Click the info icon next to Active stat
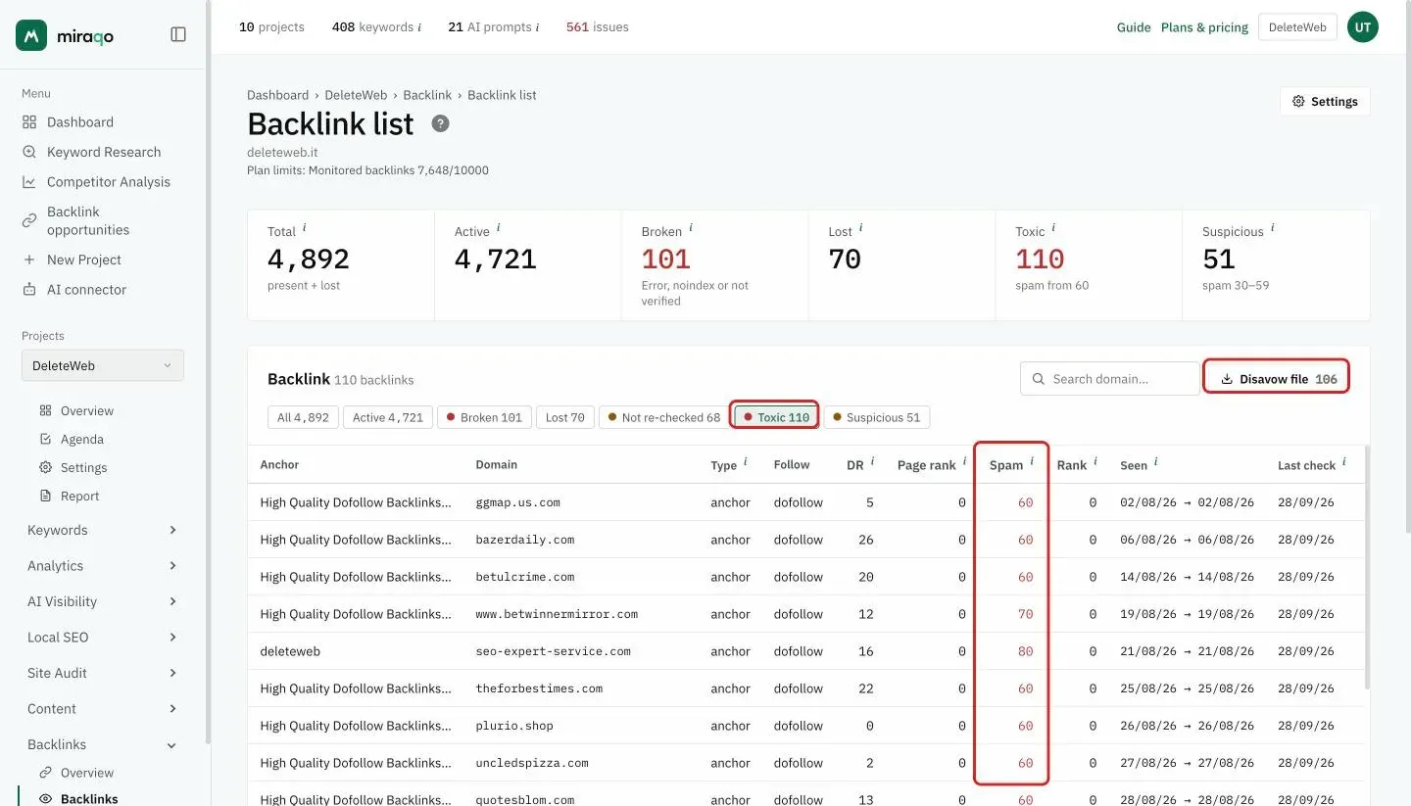This screenshot has width=1411, height=806. 499,228
